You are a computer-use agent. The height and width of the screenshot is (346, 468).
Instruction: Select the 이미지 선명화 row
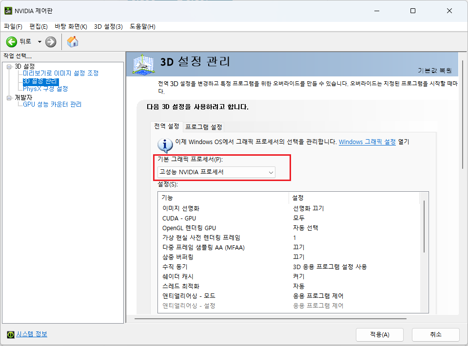click(x=289, y=208)
